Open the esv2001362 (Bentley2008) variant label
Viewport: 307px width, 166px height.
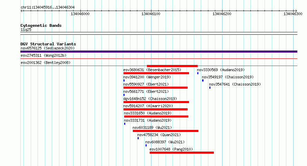coord(46,63)
